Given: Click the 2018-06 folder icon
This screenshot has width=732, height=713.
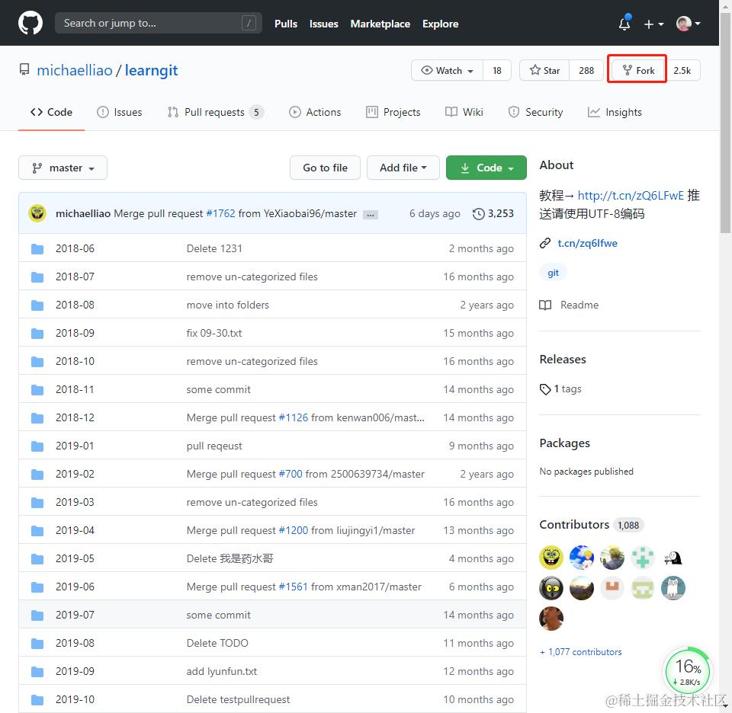Looking at the screenshot, I should pyautogui.click(x=37, y=249).
